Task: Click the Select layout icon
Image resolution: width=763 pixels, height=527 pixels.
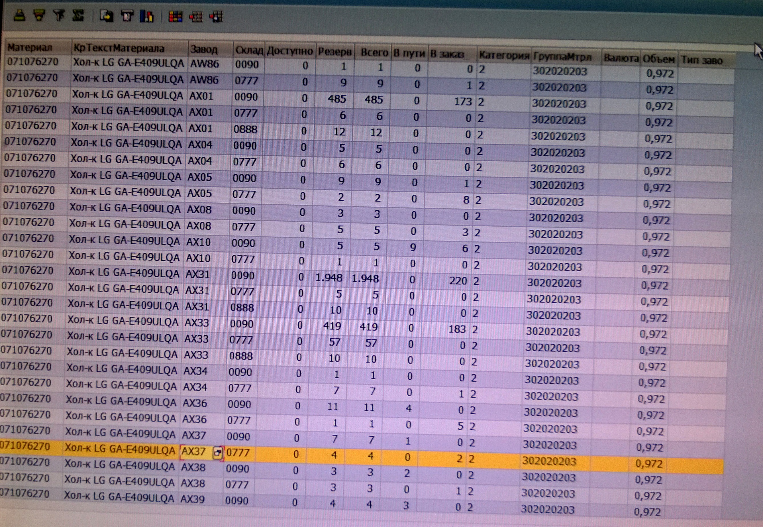Action: [x=196, y=17]
